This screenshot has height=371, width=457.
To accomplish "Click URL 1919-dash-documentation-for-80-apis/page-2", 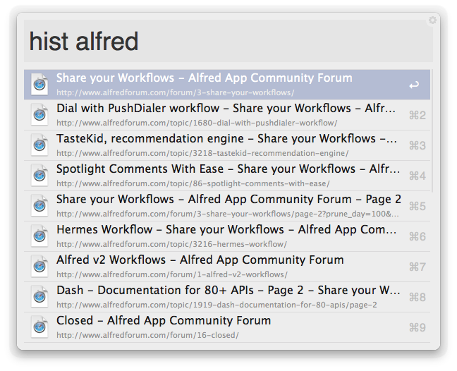I will point(217,305).
